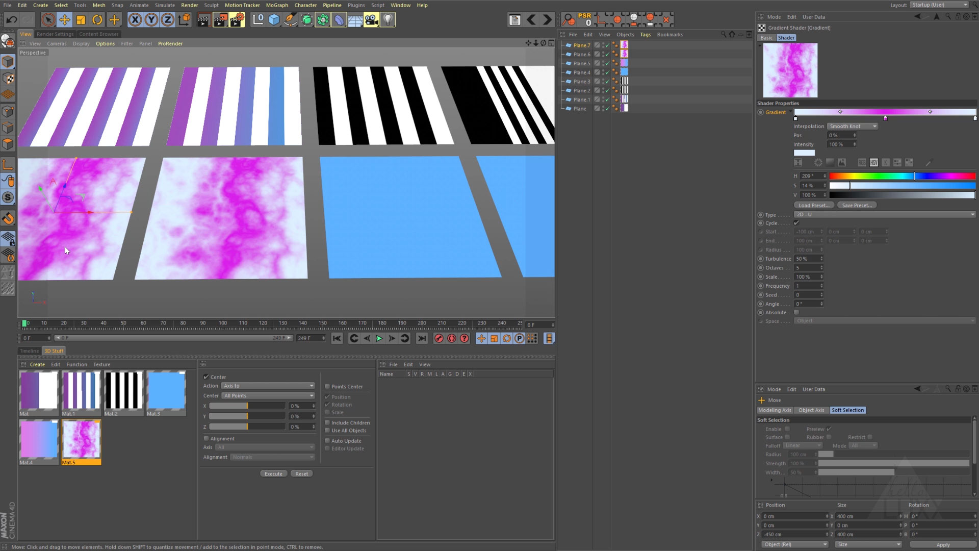
Task: Toggle the Absolute checkbox
Action: click(796, 312)
